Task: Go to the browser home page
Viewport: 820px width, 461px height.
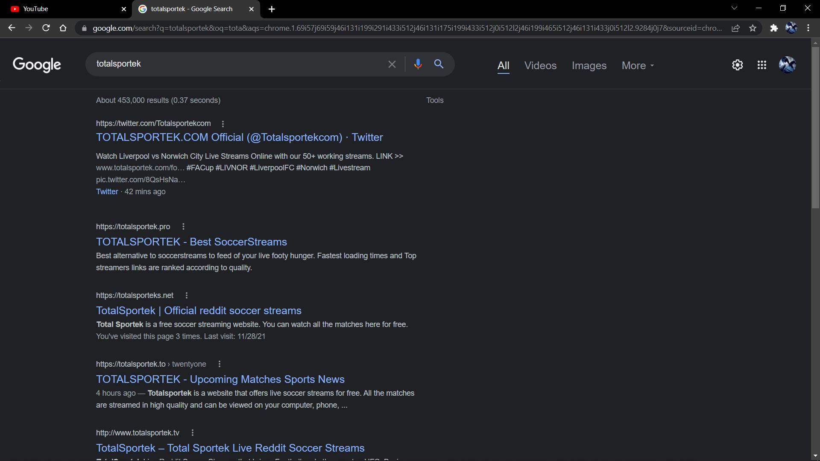Action: click(x=63, y=28)
